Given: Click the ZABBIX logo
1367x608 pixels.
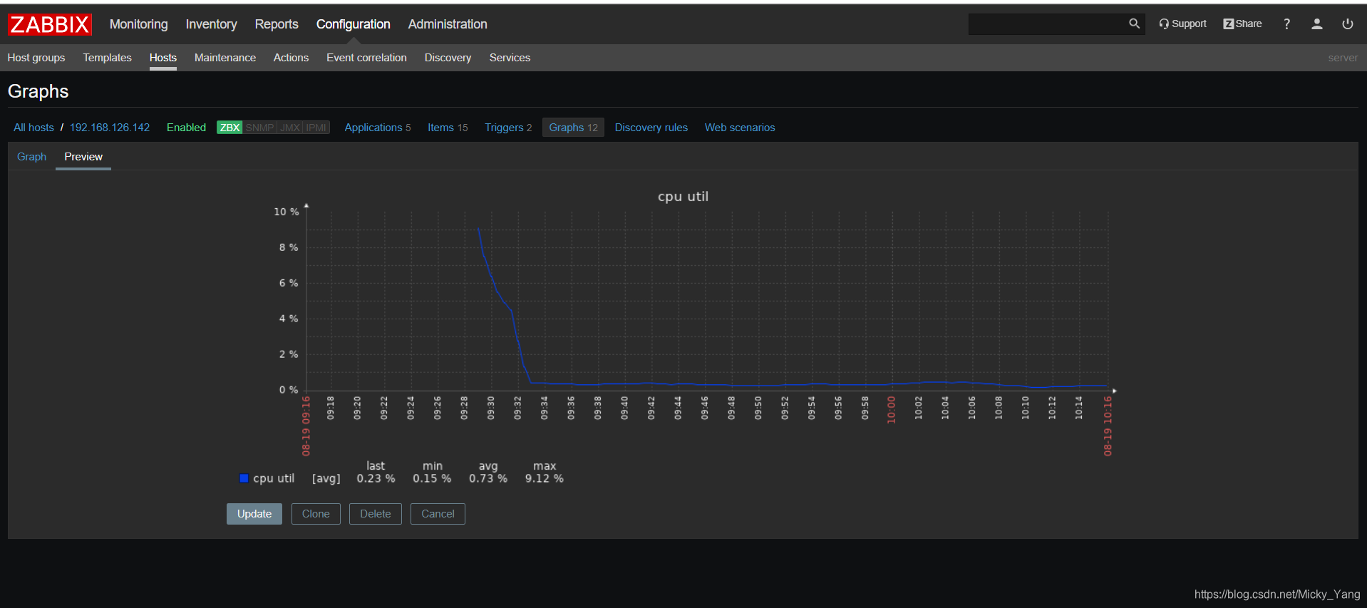Looking at the screenshot, I should 50,24.
